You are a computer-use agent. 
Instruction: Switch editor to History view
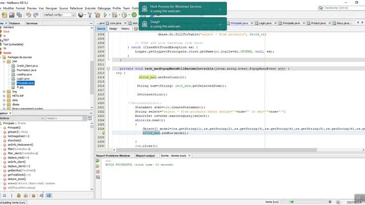125,28
